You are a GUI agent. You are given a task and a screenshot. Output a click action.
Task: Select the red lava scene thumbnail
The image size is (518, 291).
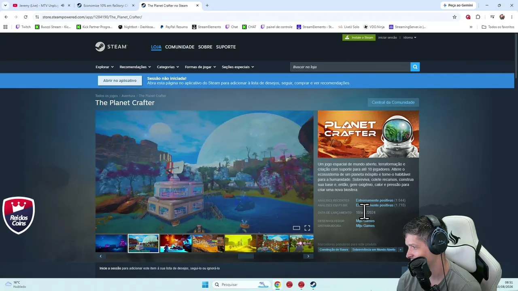pos(176,243)
